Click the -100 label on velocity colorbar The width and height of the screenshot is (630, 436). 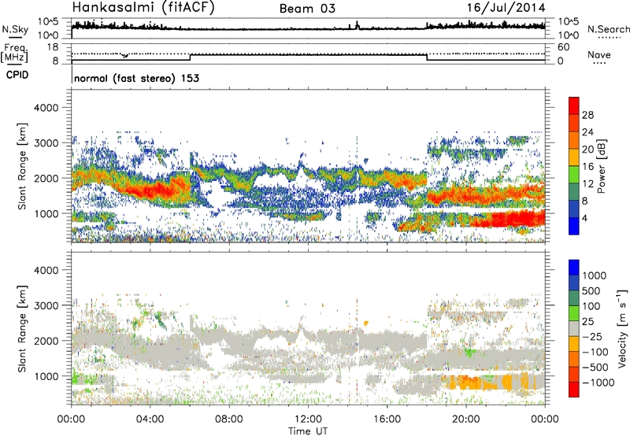click(595, 352)
